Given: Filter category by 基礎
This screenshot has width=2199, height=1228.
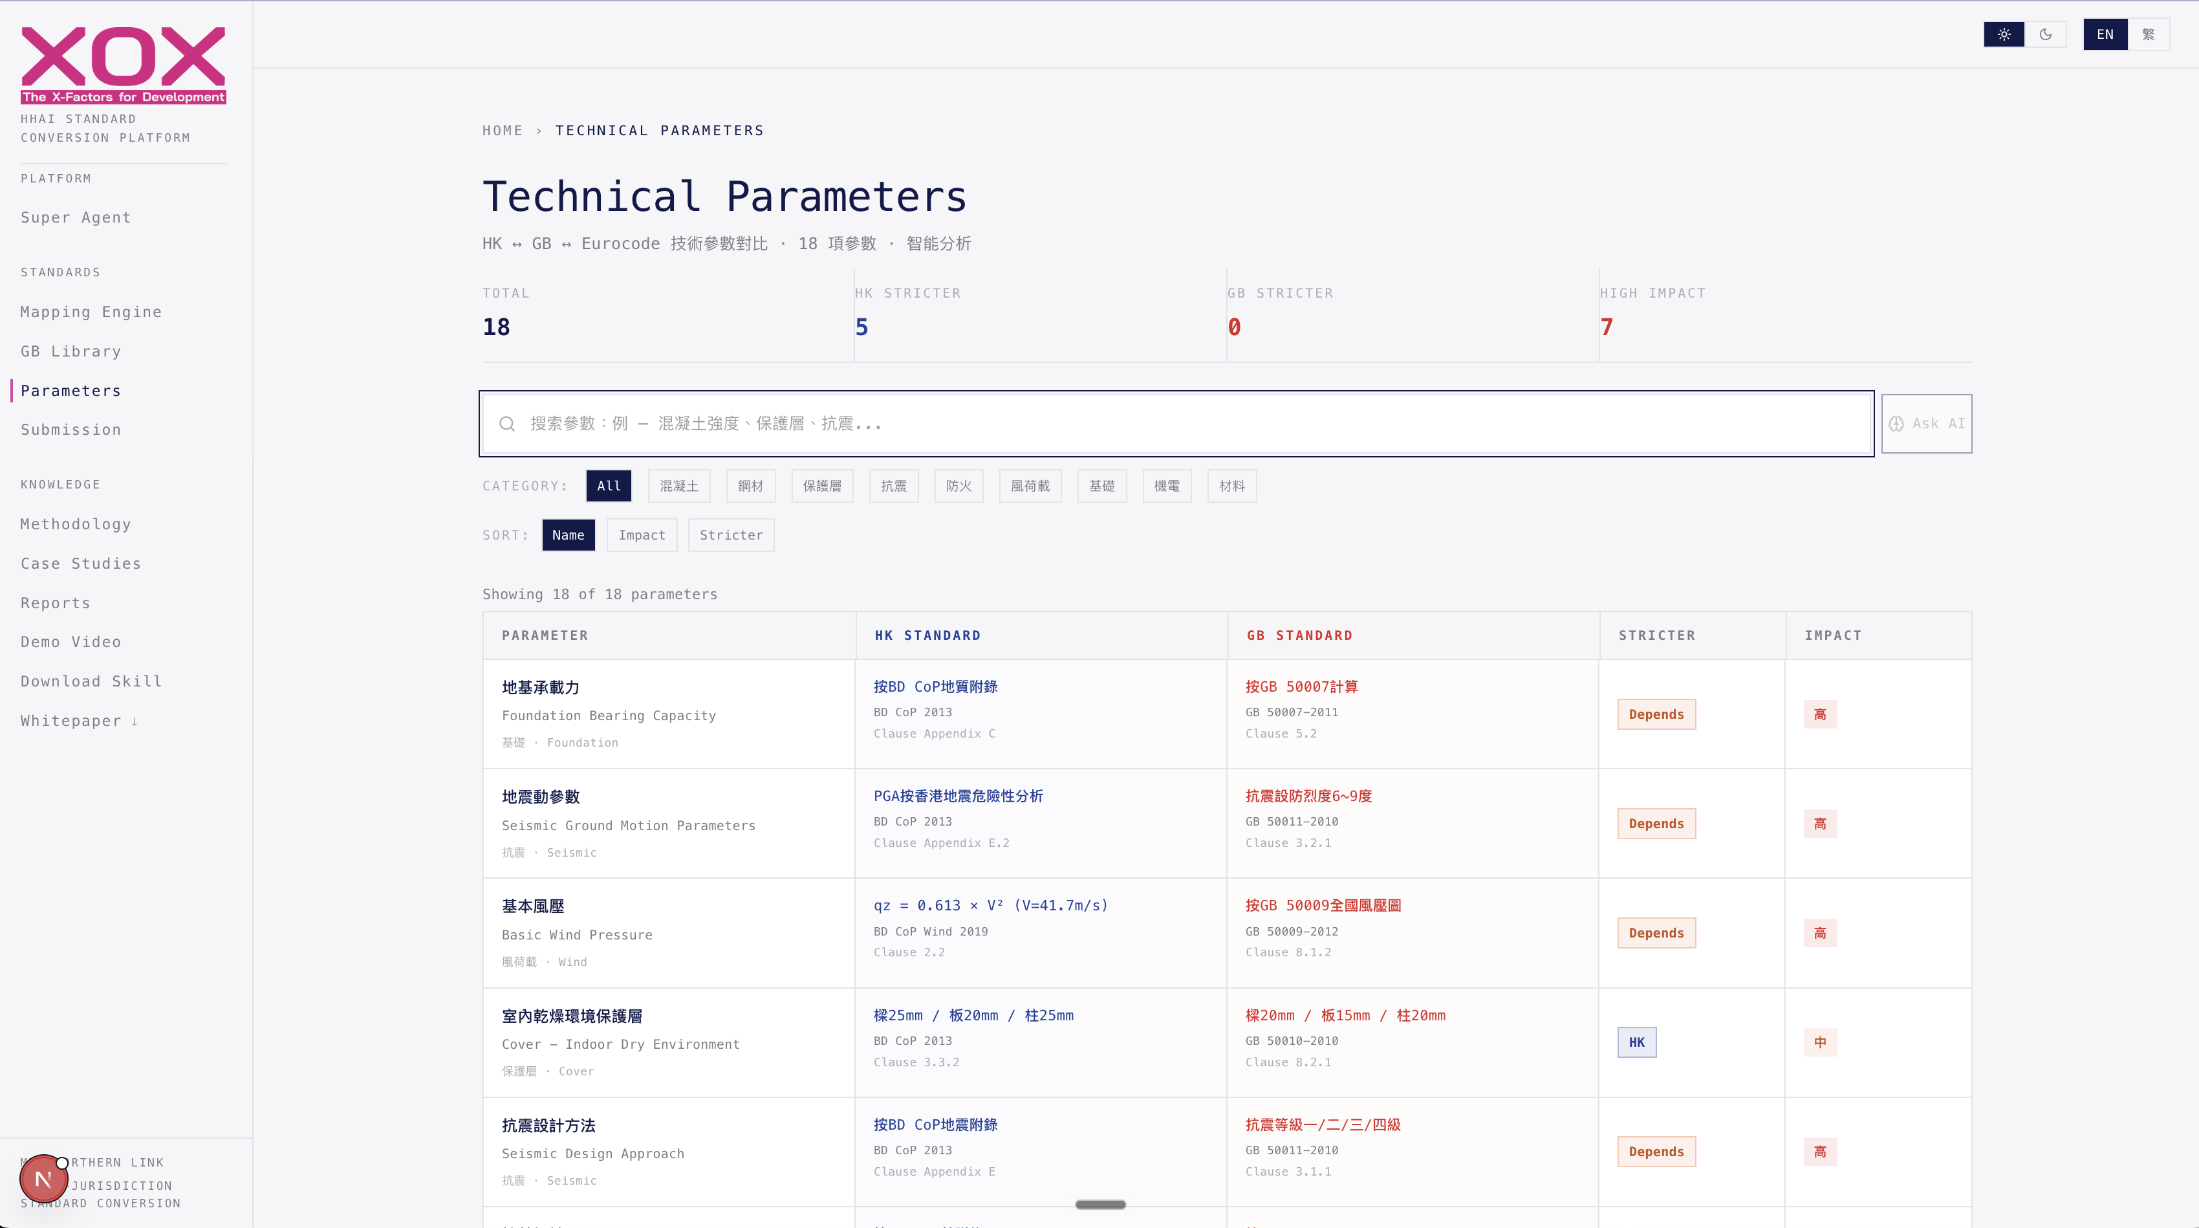Looking at the screenshot, I should pos(1102,486).
